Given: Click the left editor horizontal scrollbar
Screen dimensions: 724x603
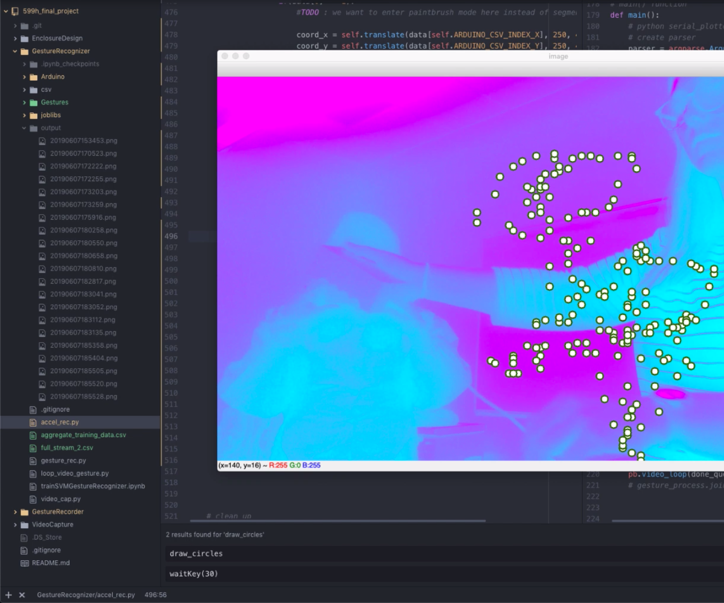Looking at the screenshot, I should point(338,521).
